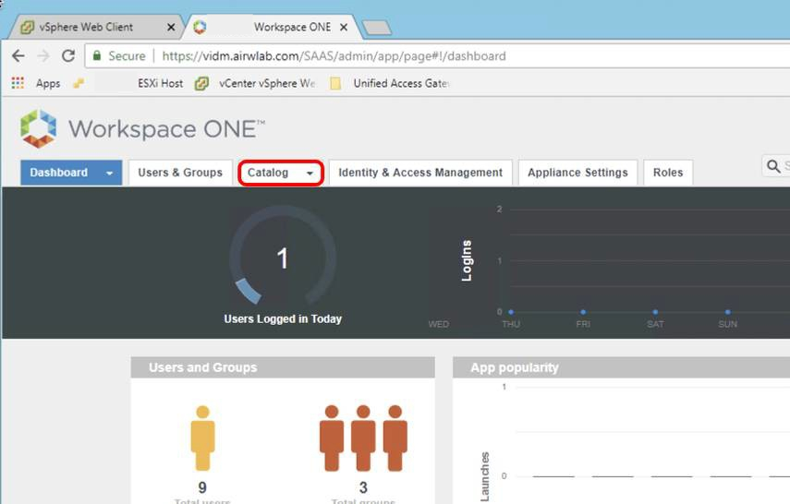The width and height of the screenshot is (790, 504).
Task: Click the orange Total groups figures icon
Action: [363, 439]
